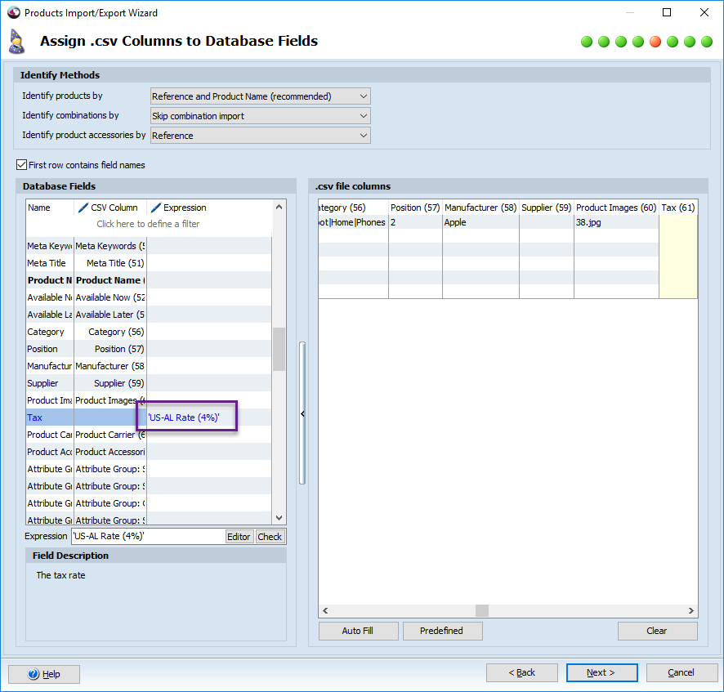Expand the Identify combinations by dropdown
Viewport: 724px width, 692px height.
364,116
